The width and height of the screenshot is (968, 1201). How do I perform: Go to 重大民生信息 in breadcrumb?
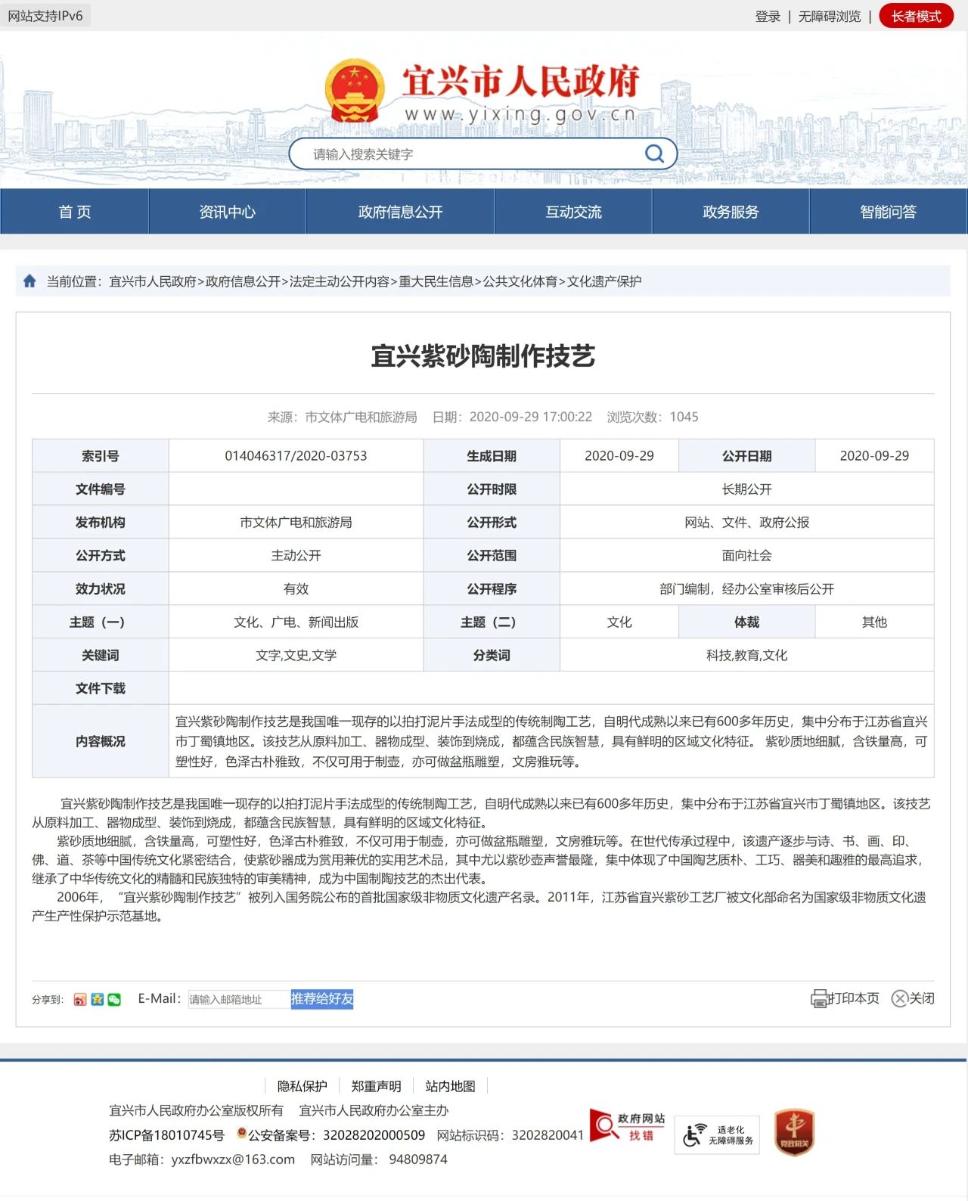pyautogui.click(x=436, y=281)
